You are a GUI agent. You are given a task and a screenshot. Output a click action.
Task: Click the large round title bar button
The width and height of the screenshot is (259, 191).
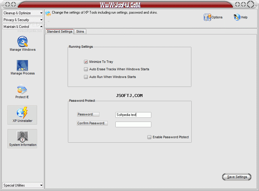click(x=251, y=4)
